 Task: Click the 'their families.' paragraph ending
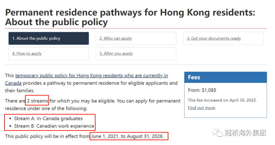tap(20, 91)
